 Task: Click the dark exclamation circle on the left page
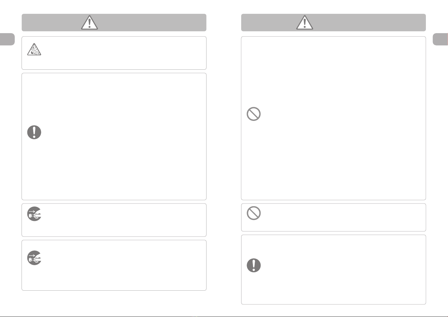34,132
